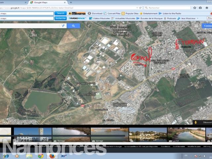Expand the address bar history dropdown arrow
Image resolution: width=212 pixels, height=159 pixels.
pos(137,8)
